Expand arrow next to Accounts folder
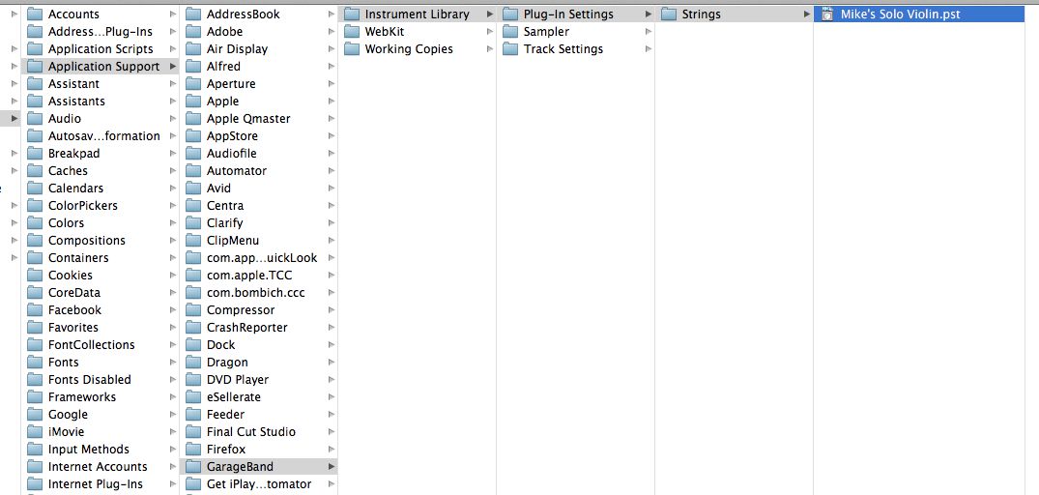The width and height of the screenshot is (1039, 495). click(173, 14)
